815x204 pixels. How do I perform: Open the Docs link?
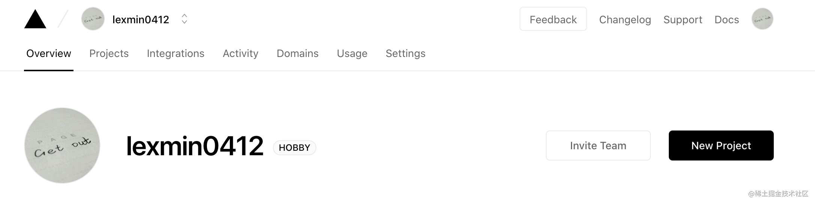(x=727, y=19)
